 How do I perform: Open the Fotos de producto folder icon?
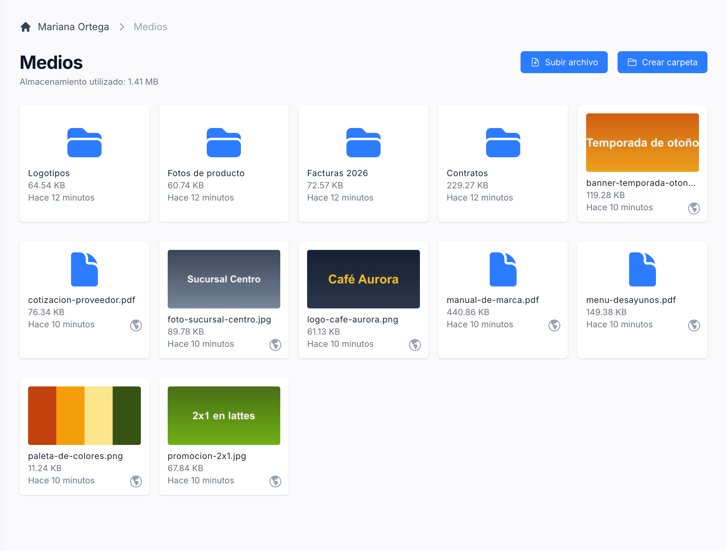[224, 143]
